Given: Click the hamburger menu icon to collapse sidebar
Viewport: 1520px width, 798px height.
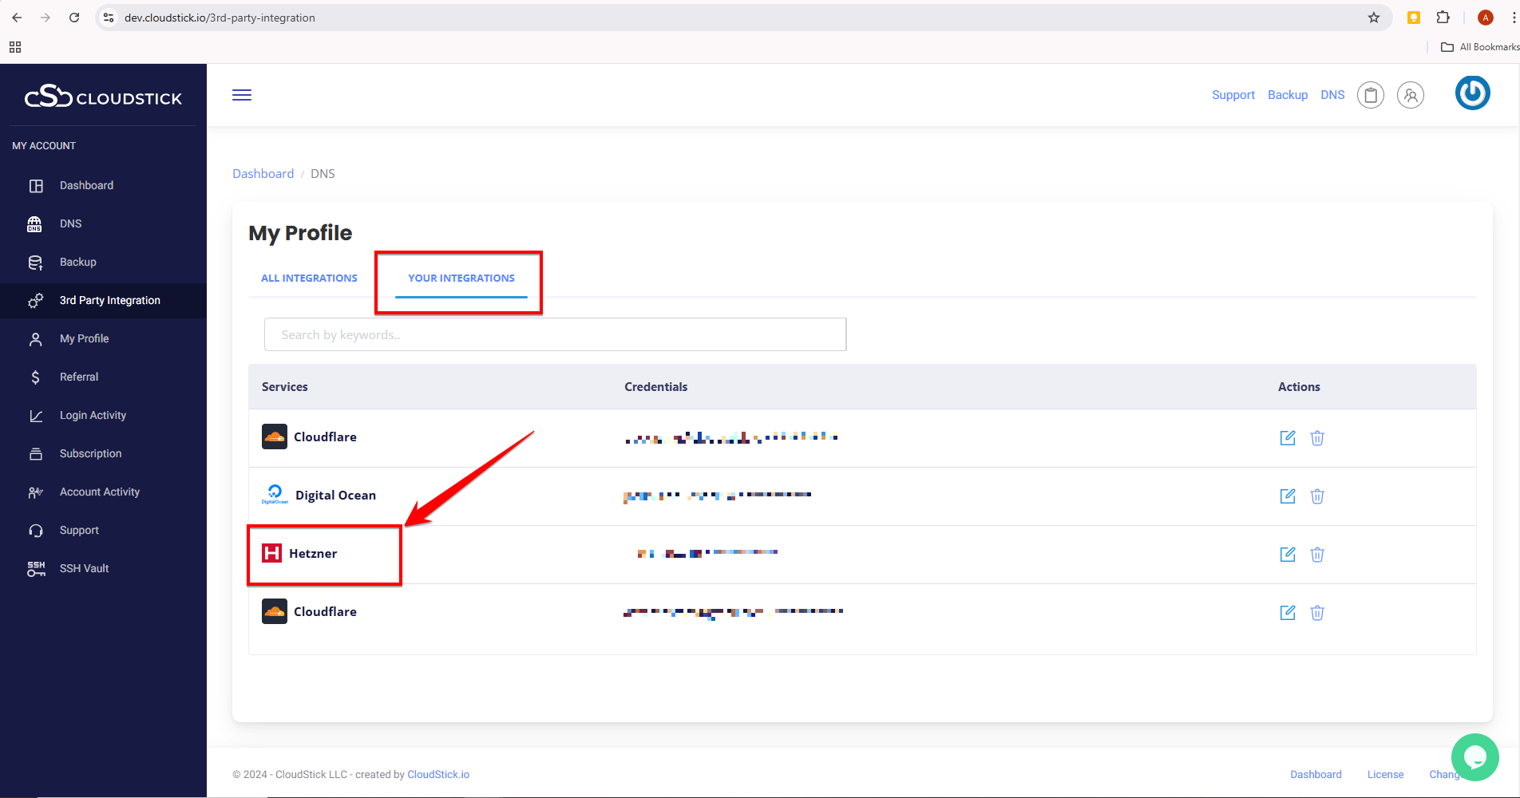Looking at the screenshot, I should (x=242, y=95).
